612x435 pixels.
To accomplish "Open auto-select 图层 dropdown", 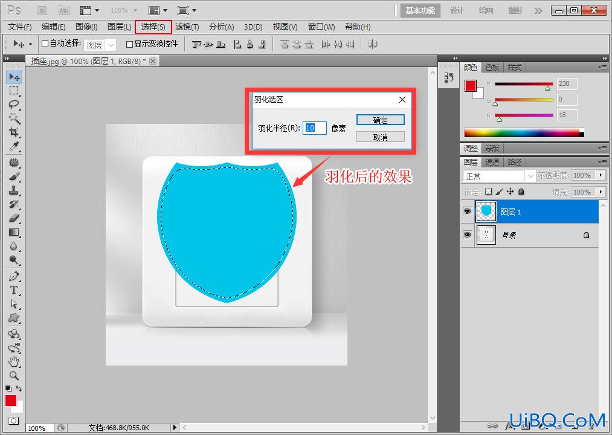I will coord(111,45).
